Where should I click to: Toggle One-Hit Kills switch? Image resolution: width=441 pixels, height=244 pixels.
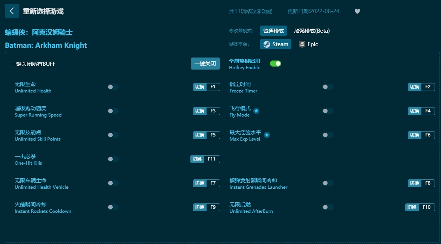tap(113, 159)
